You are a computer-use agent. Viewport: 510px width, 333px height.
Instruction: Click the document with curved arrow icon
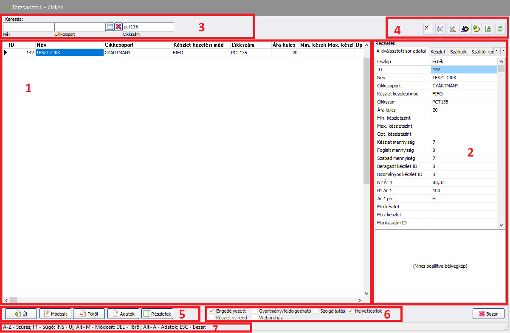[465, 29]
